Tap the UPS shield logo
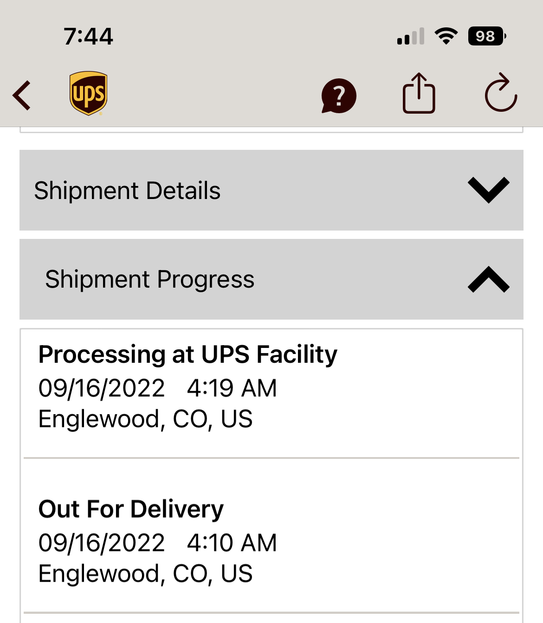The height and width of the screenshot is (623, 543). [x=88, y=93]
